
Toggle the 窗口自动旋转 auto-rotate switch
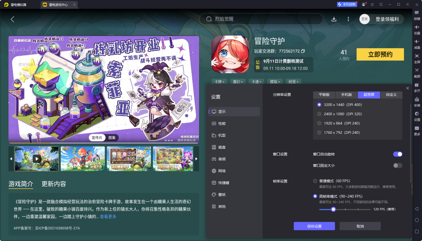point(398,154)
